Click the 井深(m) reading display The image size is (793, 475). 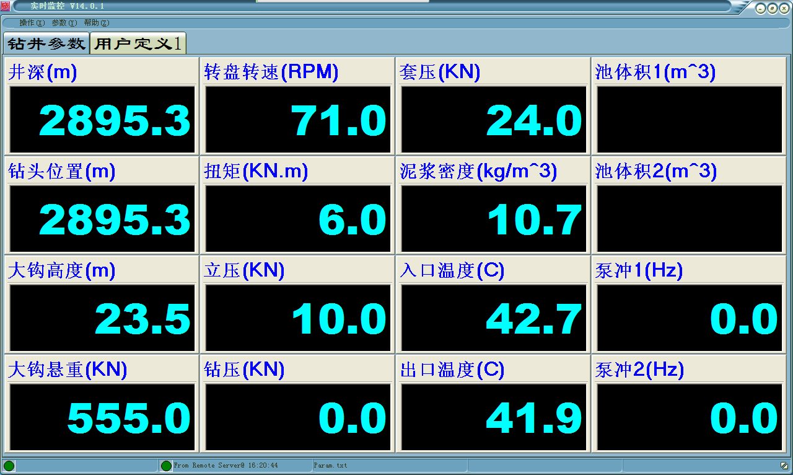pos(102,120)
